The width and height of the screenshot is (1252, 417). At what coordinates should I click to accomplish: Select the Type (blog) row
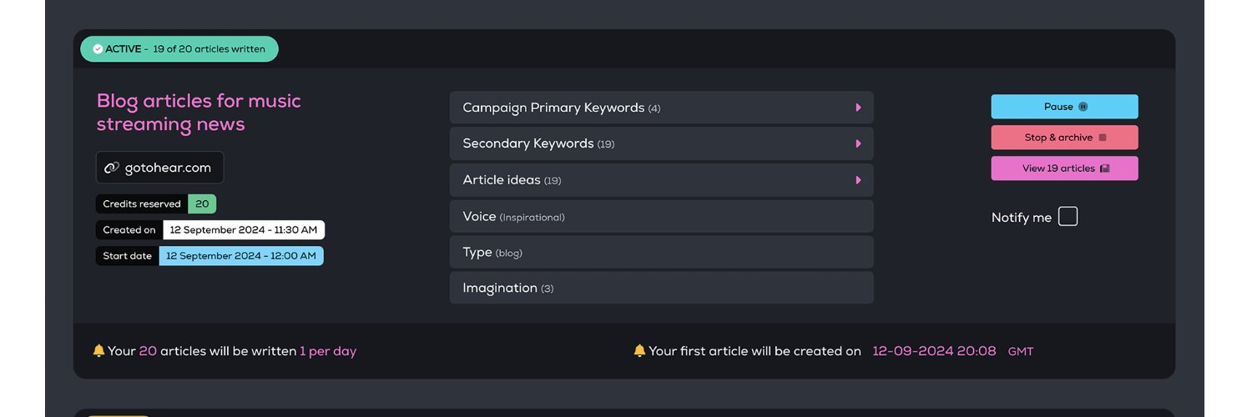pyautogui.click(x=661, y=253)
